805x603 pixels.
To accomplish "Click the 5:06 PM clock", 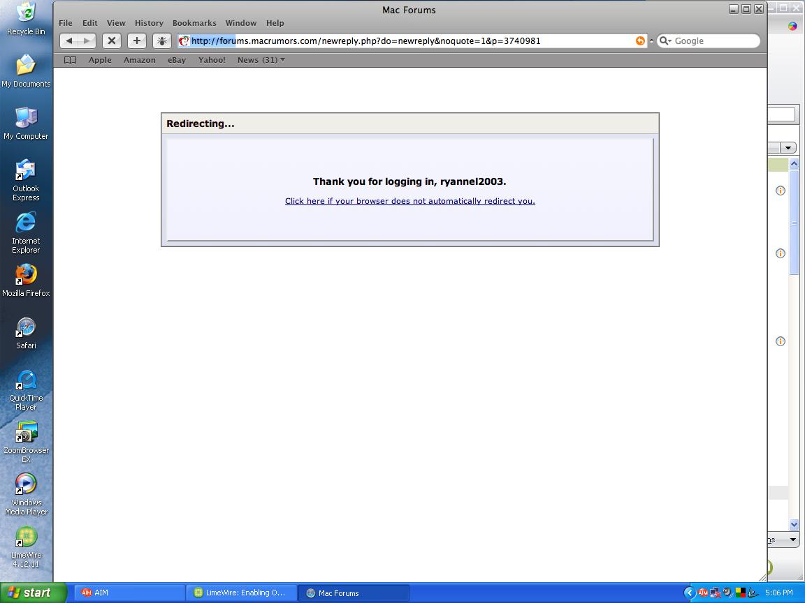I will click(779, 593).
